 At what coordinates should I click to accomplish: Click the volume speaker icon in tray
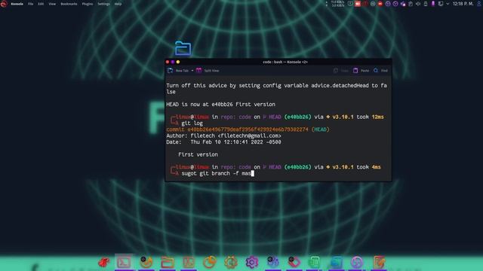[418, 4]
